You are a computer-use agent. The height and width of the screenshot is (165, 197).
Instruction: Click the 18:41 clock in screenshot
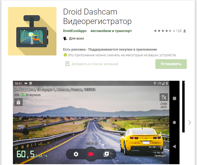tap(18, 83)
